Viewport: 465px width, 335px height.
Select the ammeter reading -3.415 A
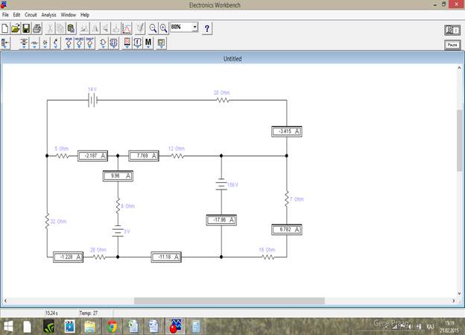click(287, 131)
